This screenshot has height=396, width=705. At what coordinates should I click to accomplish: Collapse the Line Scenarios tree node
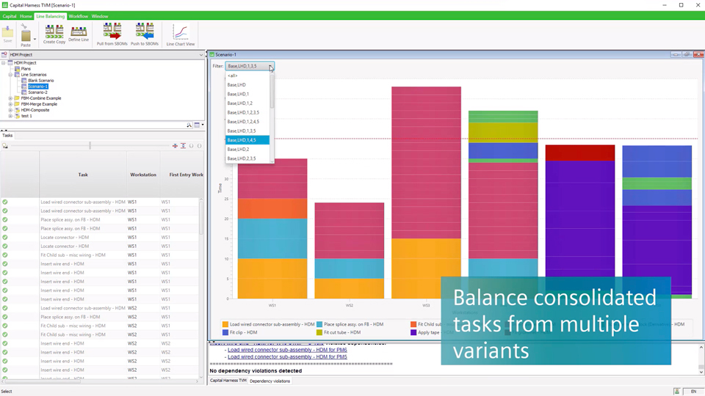click(x=10, y=75)
